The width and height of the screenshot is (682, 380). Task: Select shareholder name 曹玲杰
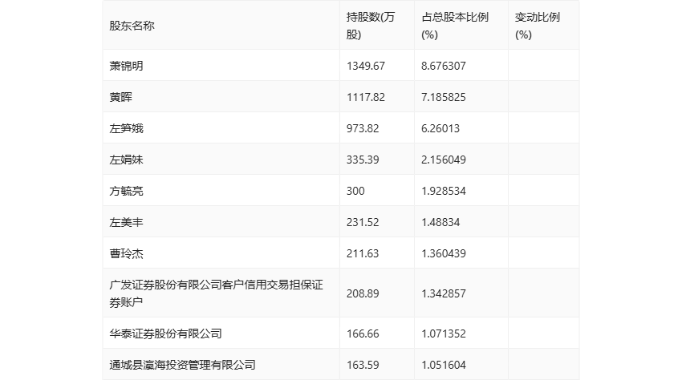[126, 253]
